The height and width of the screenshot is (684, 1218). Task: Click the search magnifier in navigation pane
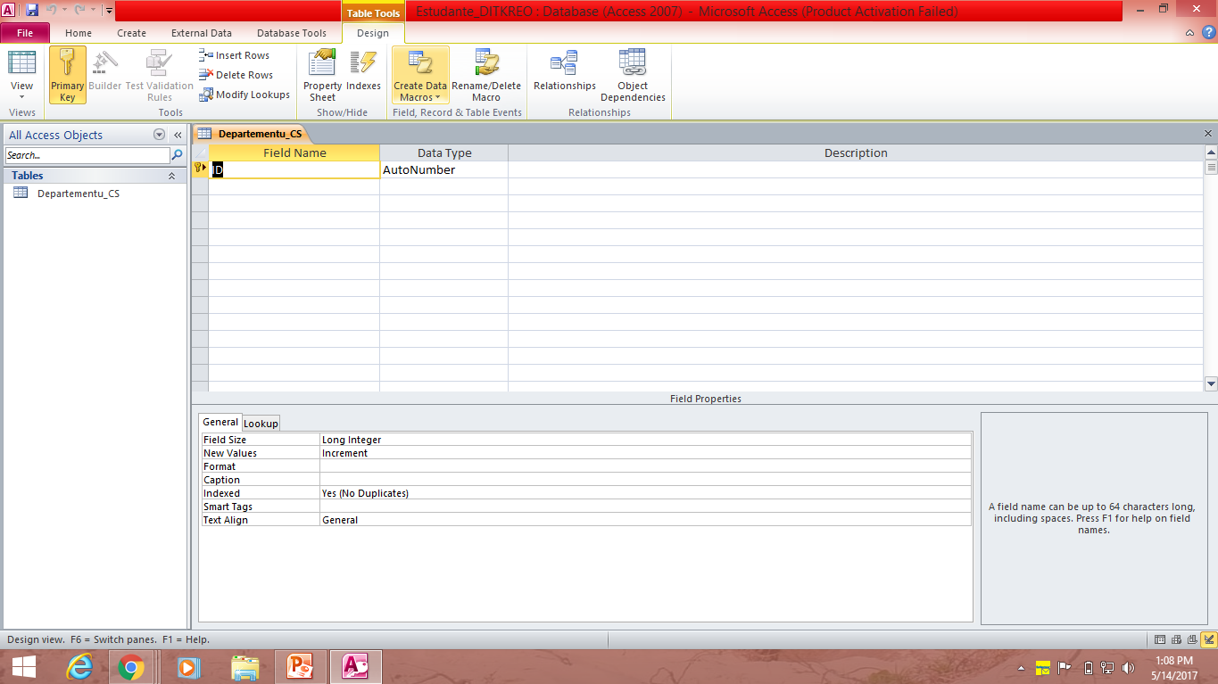pos(177,155)
